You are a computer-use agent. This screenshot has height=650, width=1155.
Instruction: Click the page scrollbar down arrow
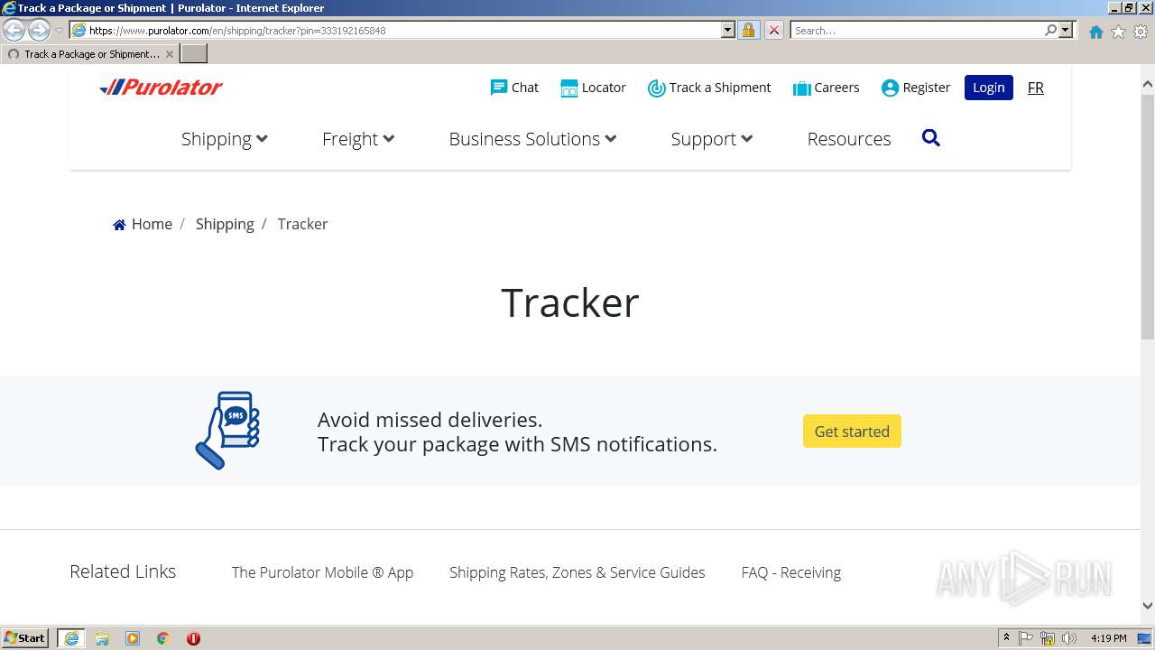pos(1148,606)
